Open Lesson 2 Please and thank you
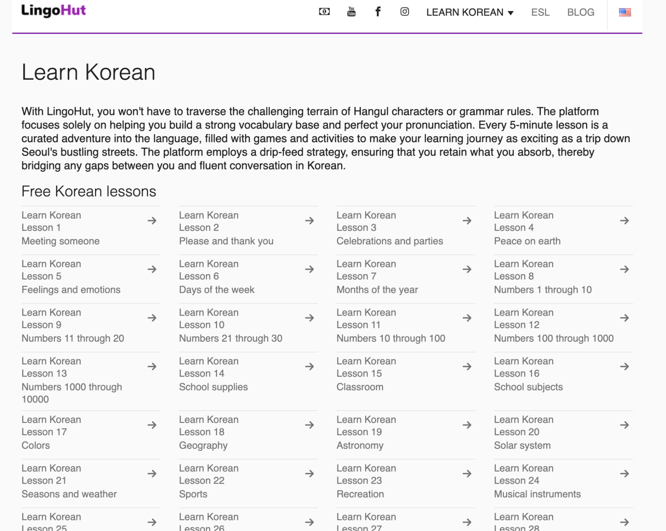Image resolution: width=666 pixels, height=531 pixels. pyautogui.click(x=226, y=228)
